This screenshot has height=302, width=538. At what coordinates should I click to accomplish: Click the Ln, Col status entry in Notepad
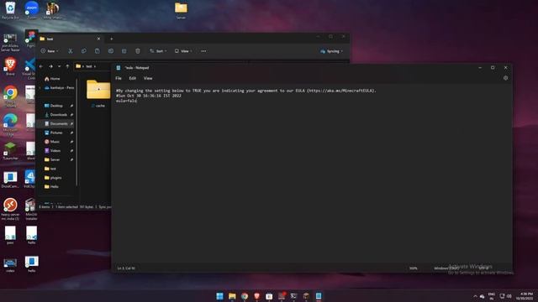click(126, 268)
